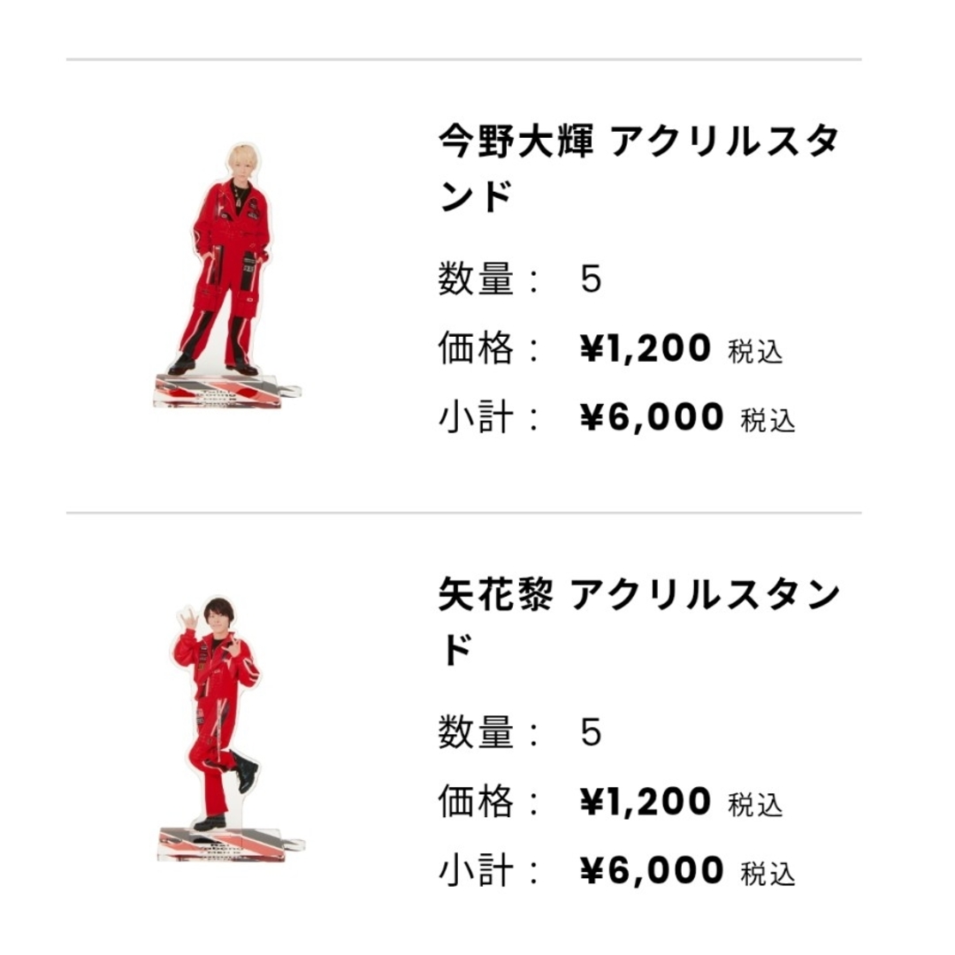Click the ¥1,200 price of 今野大輝 stand
This screenshot has height=955, width=955.
(x=645, y=348)
